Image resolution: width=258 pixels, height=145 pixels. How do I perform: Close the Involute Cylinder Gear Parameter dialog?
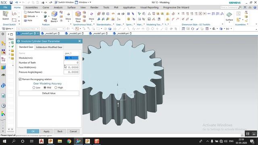pos(80,41)
